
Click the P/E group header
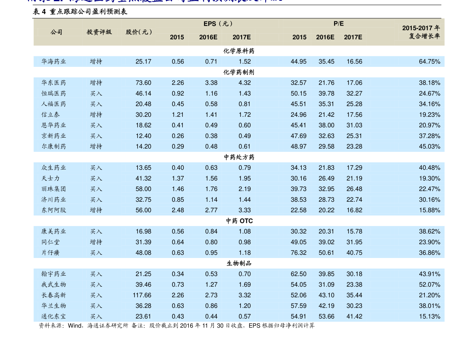point(338,24)
